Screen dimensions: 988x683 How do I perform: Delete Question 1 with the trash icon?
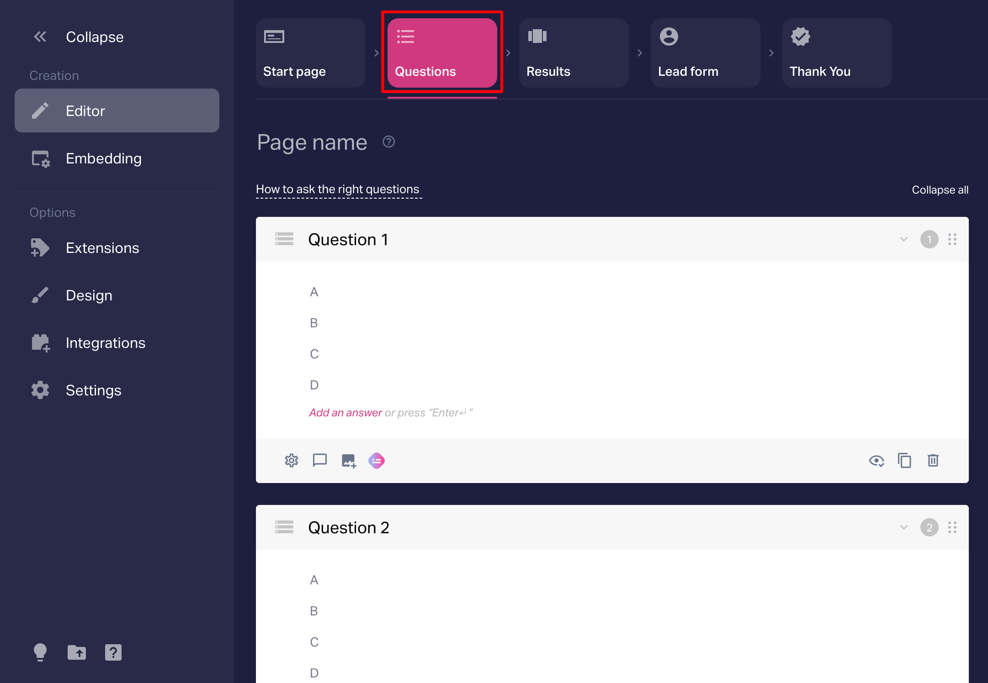click(933, 461)
